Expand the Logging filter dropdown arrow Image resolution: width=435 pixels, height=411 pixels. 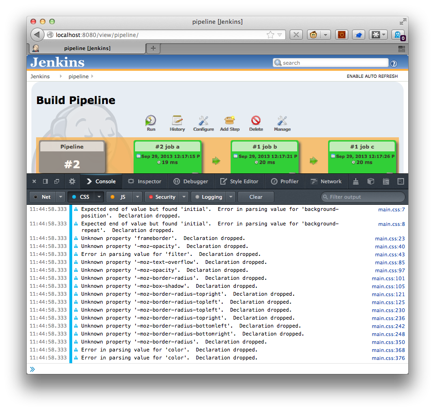point(231,197)
